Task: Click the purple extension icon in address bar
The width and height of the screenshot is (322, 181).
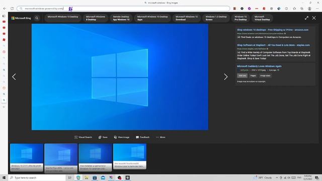Action: tap(70, 9)
